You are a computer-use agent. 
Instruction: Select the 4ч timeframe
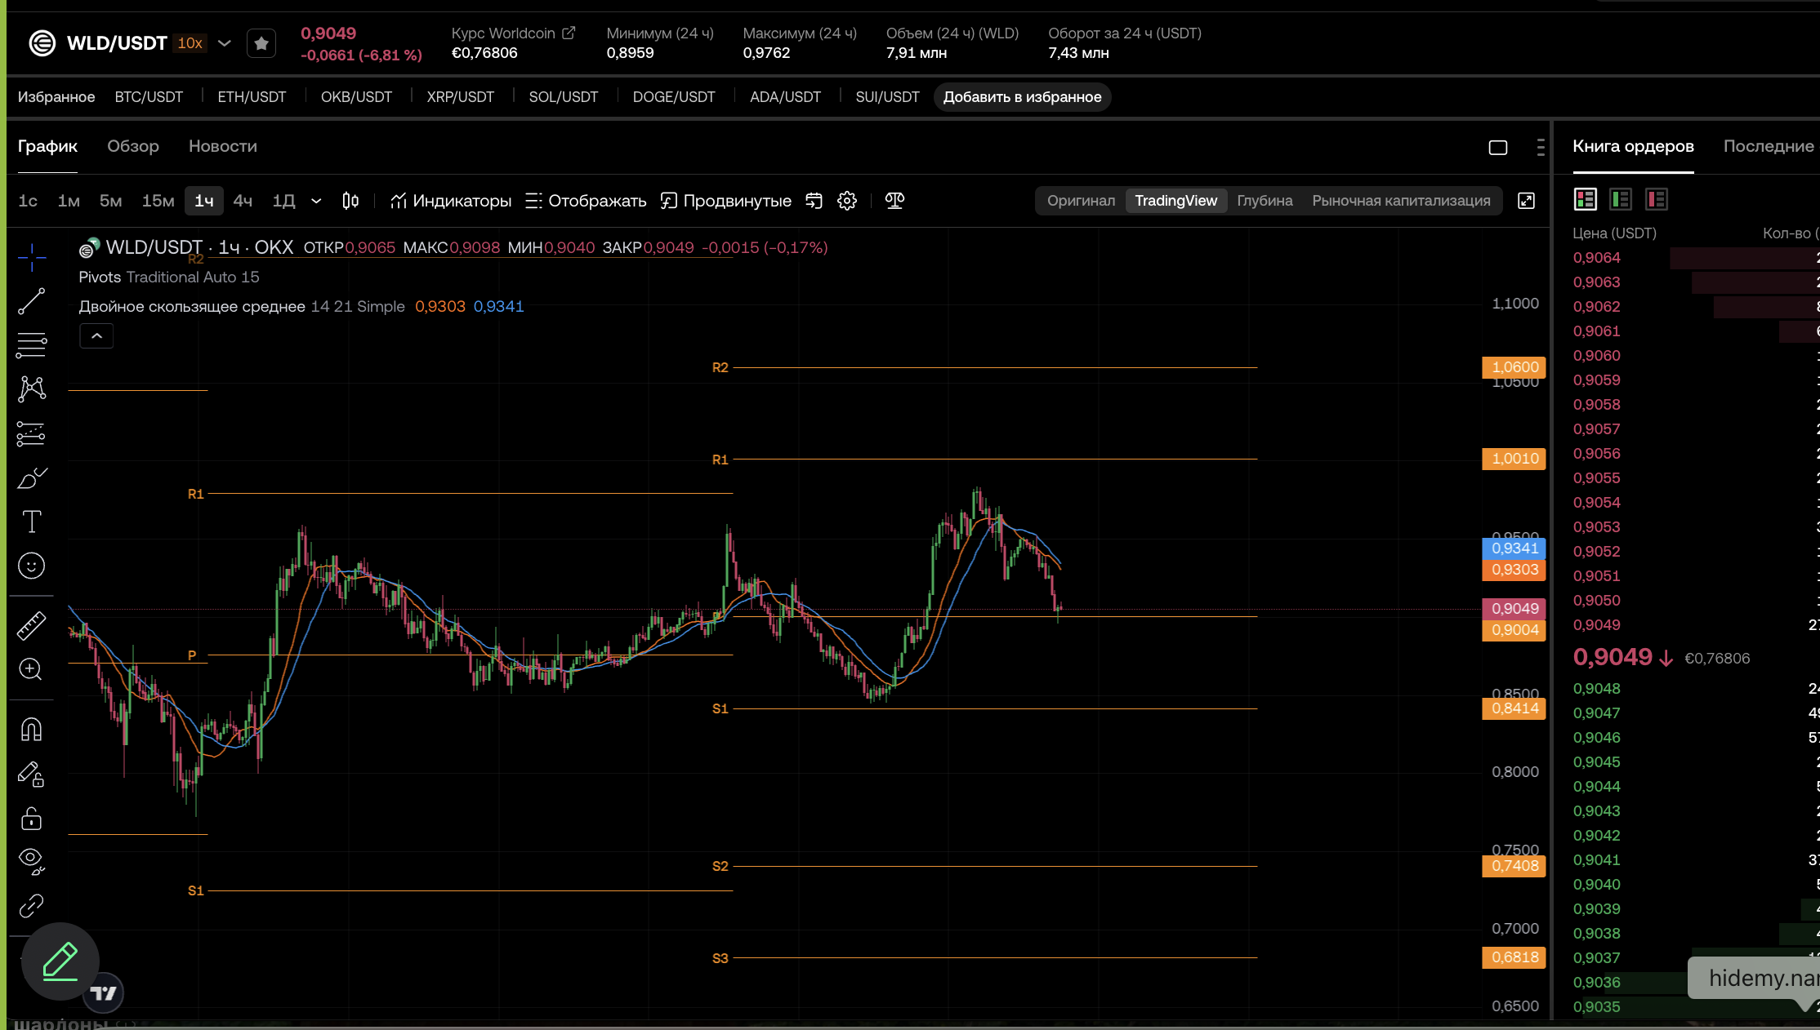tap(243, 201)
